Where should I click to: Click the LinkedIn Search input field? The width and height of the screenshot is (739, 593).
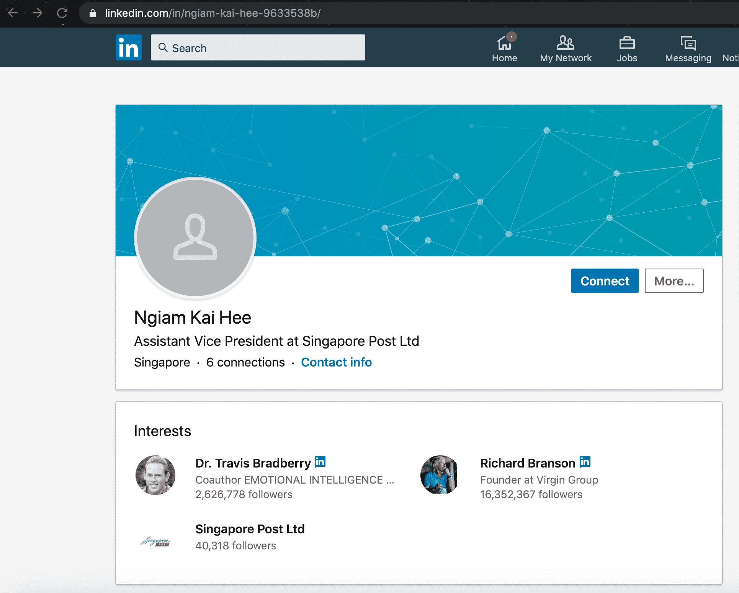[258, 47]
